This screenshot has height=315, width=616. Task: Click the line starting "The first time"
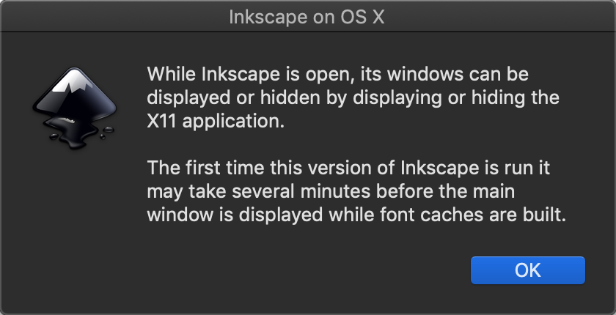click(348, 168)
